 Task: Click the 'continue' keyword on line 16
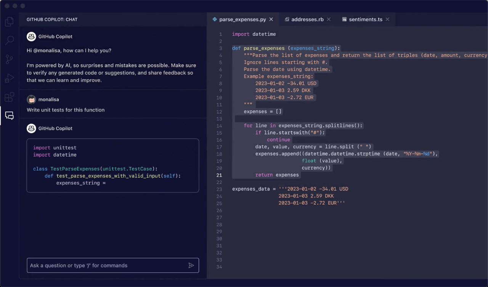tap(278, 140)
